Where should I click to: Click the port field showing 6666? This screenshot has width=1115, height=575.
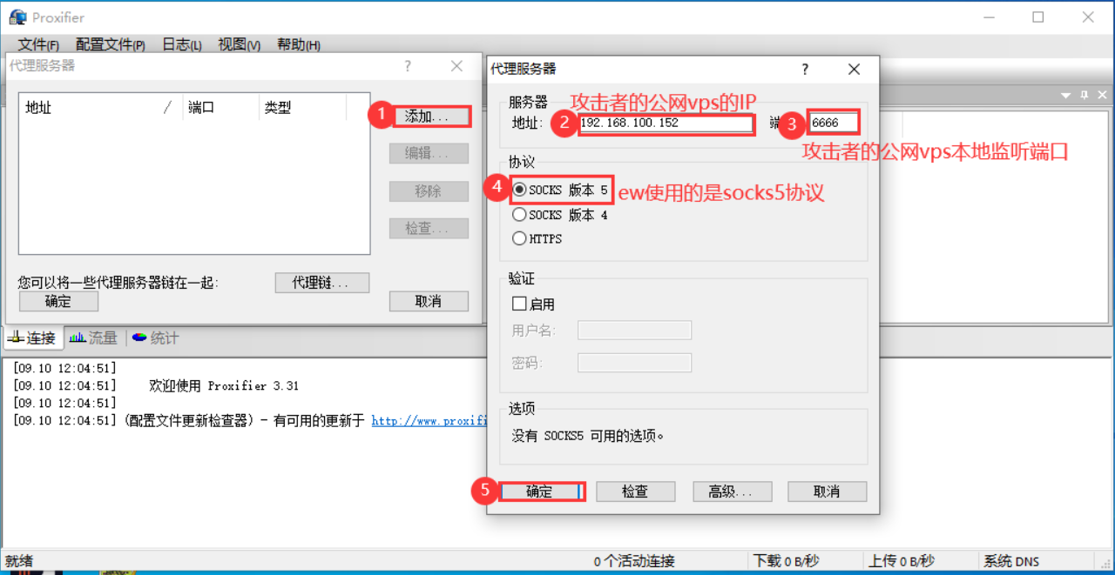(x=834, y=123)
